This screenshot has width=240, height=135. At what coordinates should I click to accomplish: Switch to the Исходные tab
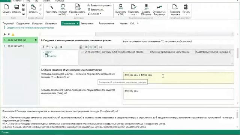[37, 24]
